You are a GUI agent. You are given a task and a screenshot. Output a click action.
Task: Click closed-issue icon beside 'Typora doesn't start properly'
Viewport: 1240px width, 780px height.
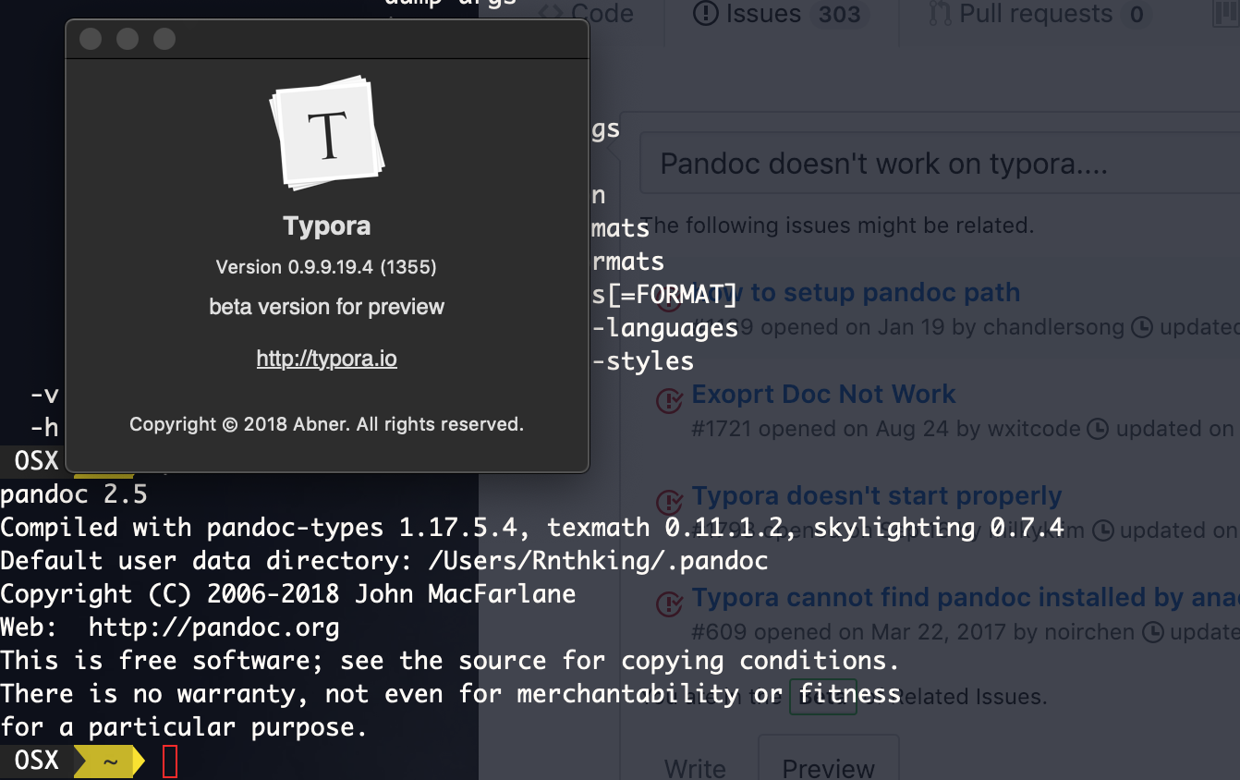tap(669, 504)
